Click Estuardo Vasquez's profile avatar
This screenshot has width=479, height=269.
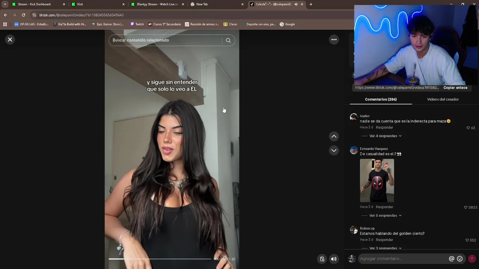[x=354, y=150]
